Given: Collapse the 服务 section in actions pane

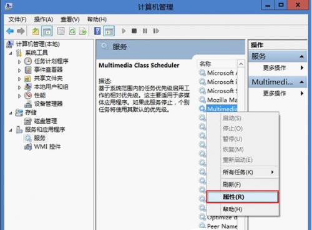Looking at the screenshot, I should (301, 56).
